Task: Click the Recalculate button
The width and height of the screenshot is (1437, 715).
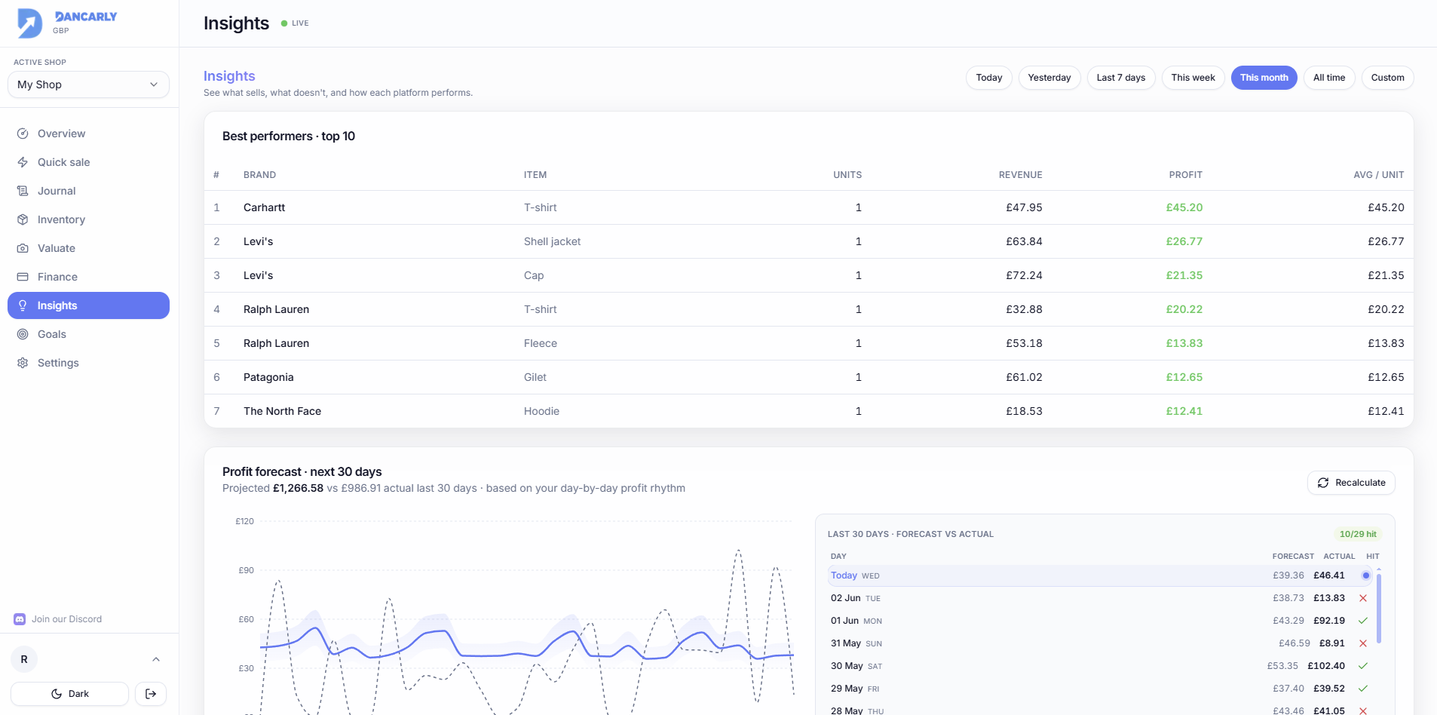Action: tap(1351, 483)
